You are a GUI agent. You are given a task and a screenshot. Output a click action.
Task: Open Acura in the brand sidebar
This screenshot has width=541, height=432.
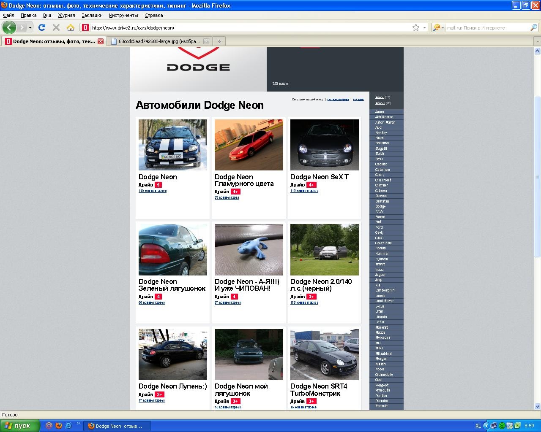380,112
